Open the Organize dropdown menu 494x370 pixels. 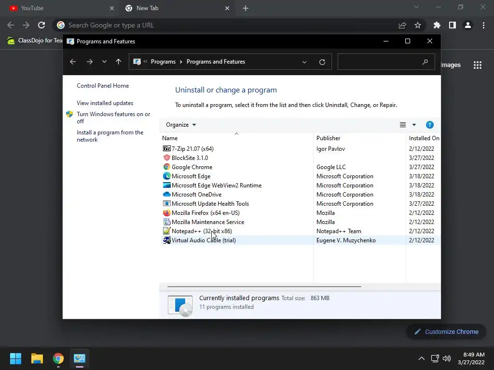(x=181, y=125)
